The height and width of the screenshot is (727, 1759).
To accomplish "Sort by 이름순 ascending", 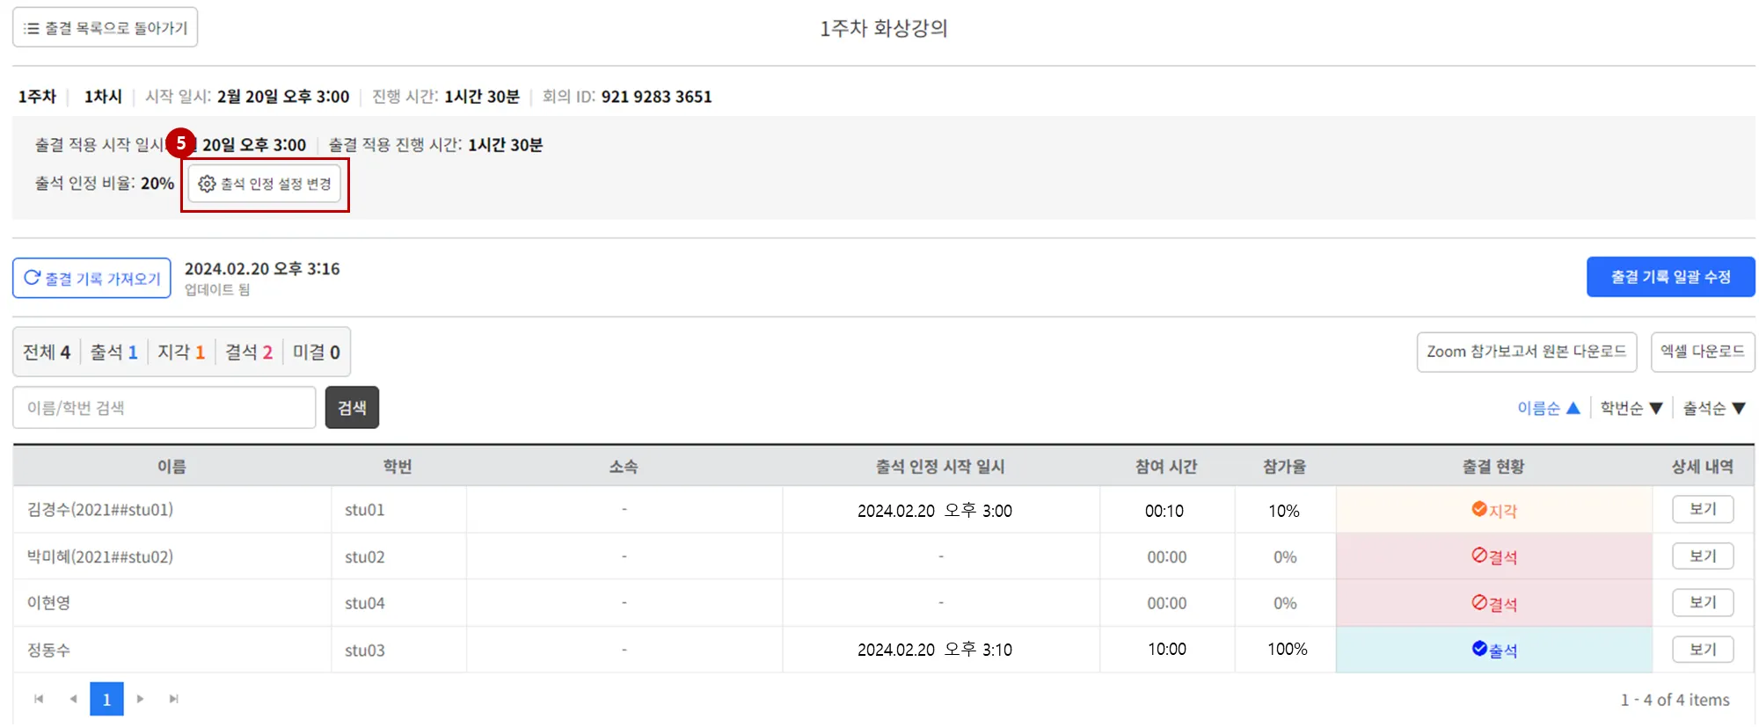I will tap(1549, 408).
